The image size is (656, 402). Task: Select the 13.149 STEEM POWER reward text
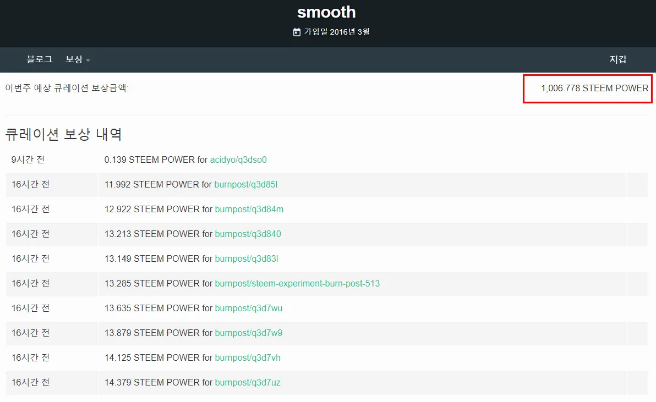click(x=152, y=258)
